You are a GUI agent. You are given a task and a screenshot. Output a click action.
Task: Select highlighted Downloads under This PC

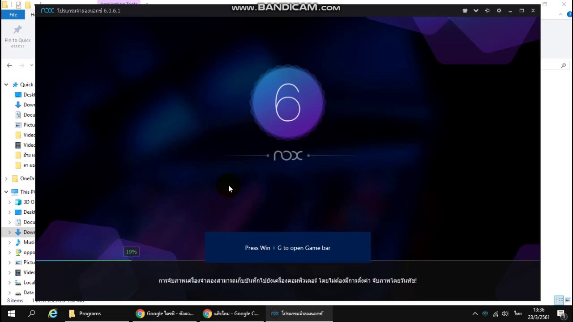pos(25,232)
